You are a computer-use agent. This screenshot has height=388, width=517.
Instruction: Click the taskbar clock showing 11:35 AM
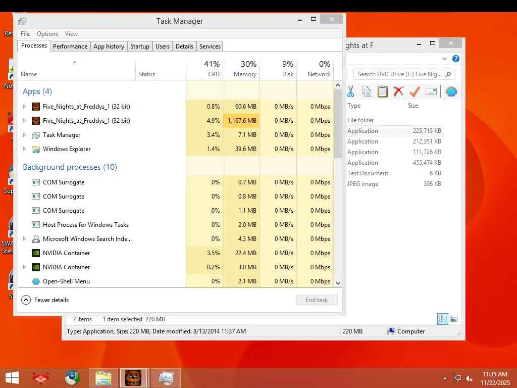[495, 378]
